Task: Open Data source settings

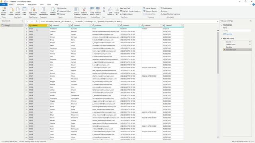Action: click(33, 12)
